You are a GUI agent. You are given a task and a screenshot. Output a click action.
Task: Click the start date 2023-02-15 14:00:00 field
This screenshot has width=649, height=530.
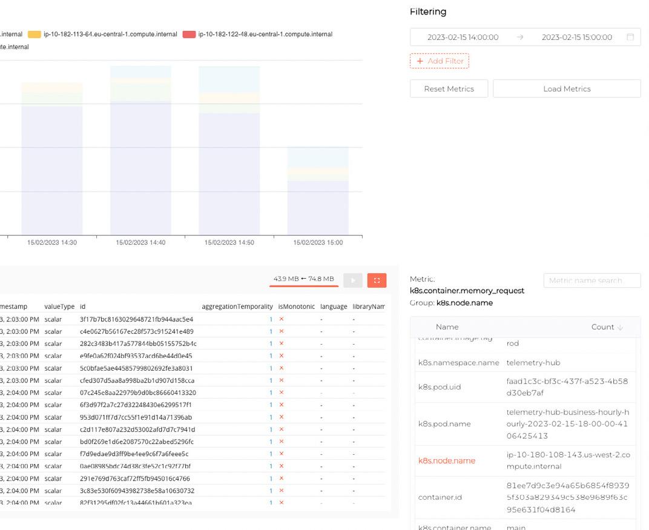coord(463,37)
